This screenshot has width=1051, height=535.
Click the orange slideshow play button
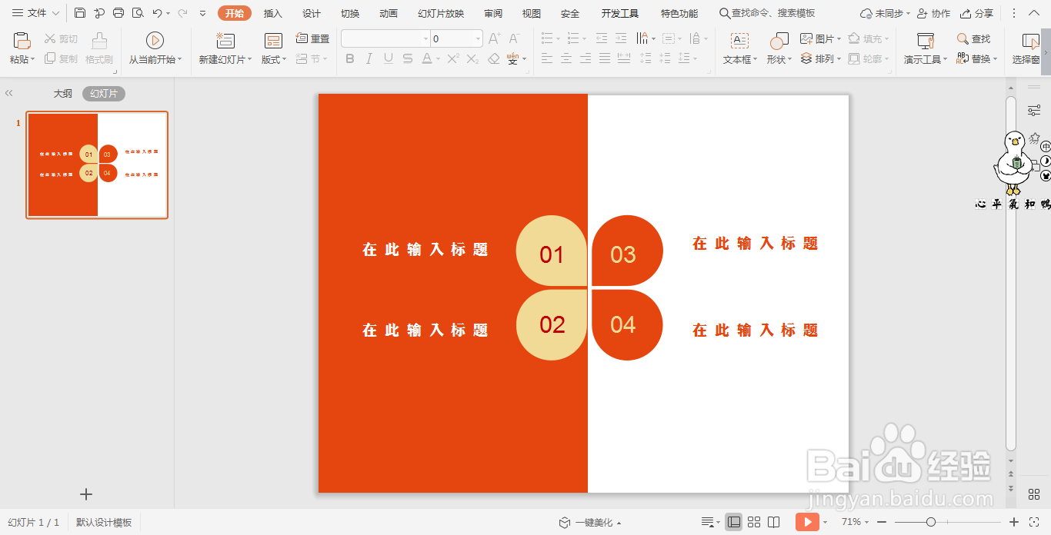pyautogui.click(x=807, y=522)
